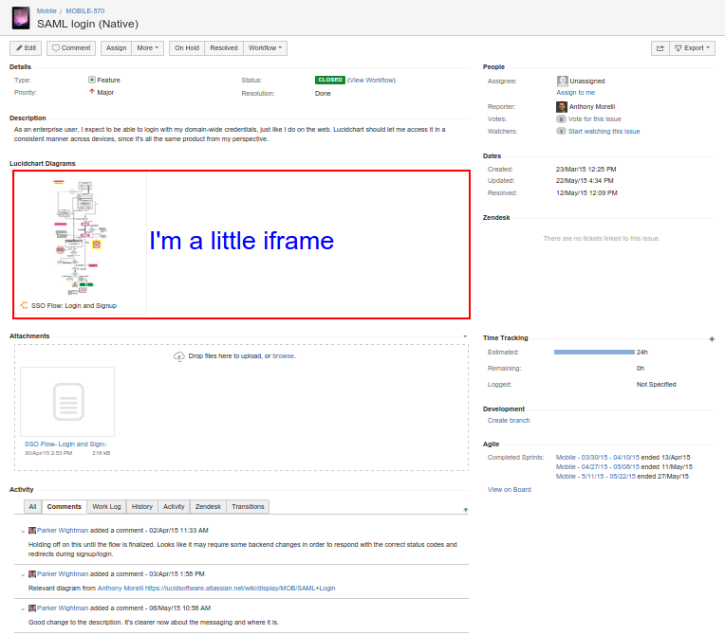Switch to the History tab
This screenshot has width=725, height=635.
142,507
